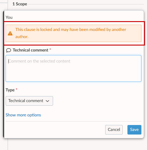147x150 pixels.
Task: Click the locked clause warning message text
Action: coord(71,33)
